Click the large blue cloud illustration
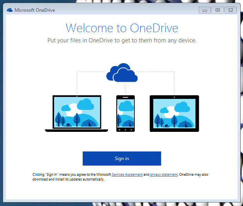Viewport: 243px width, 206px height. click(122, 73)
